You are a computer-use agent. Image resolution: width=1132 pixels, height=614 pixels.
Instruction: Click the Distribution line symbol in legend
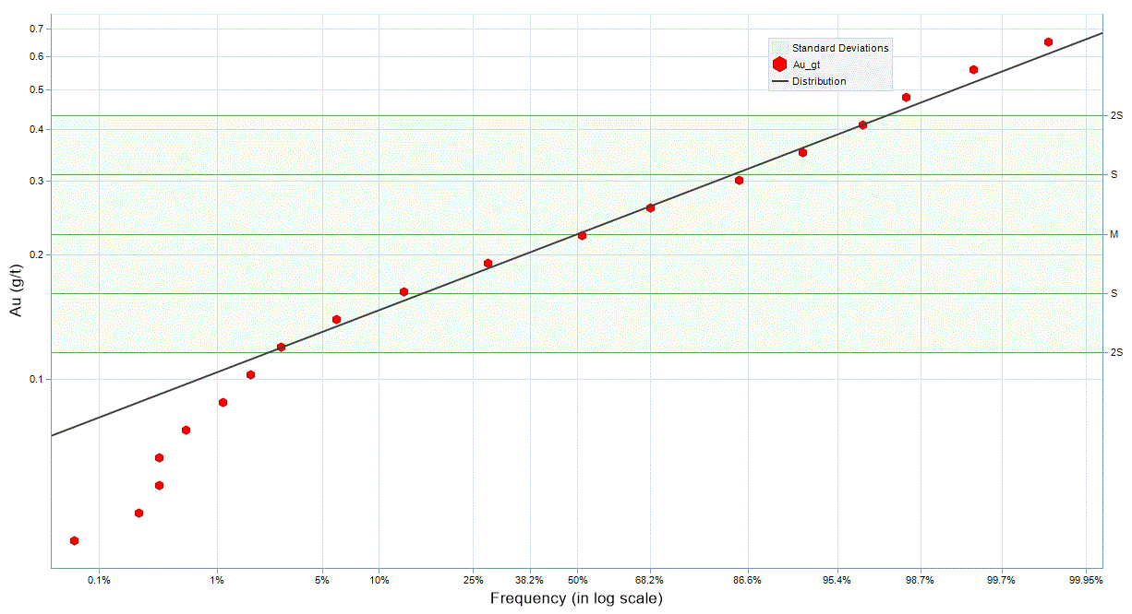coord(779,81)
